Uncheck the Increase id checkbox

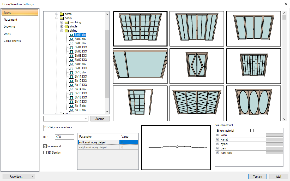point(45,146)
